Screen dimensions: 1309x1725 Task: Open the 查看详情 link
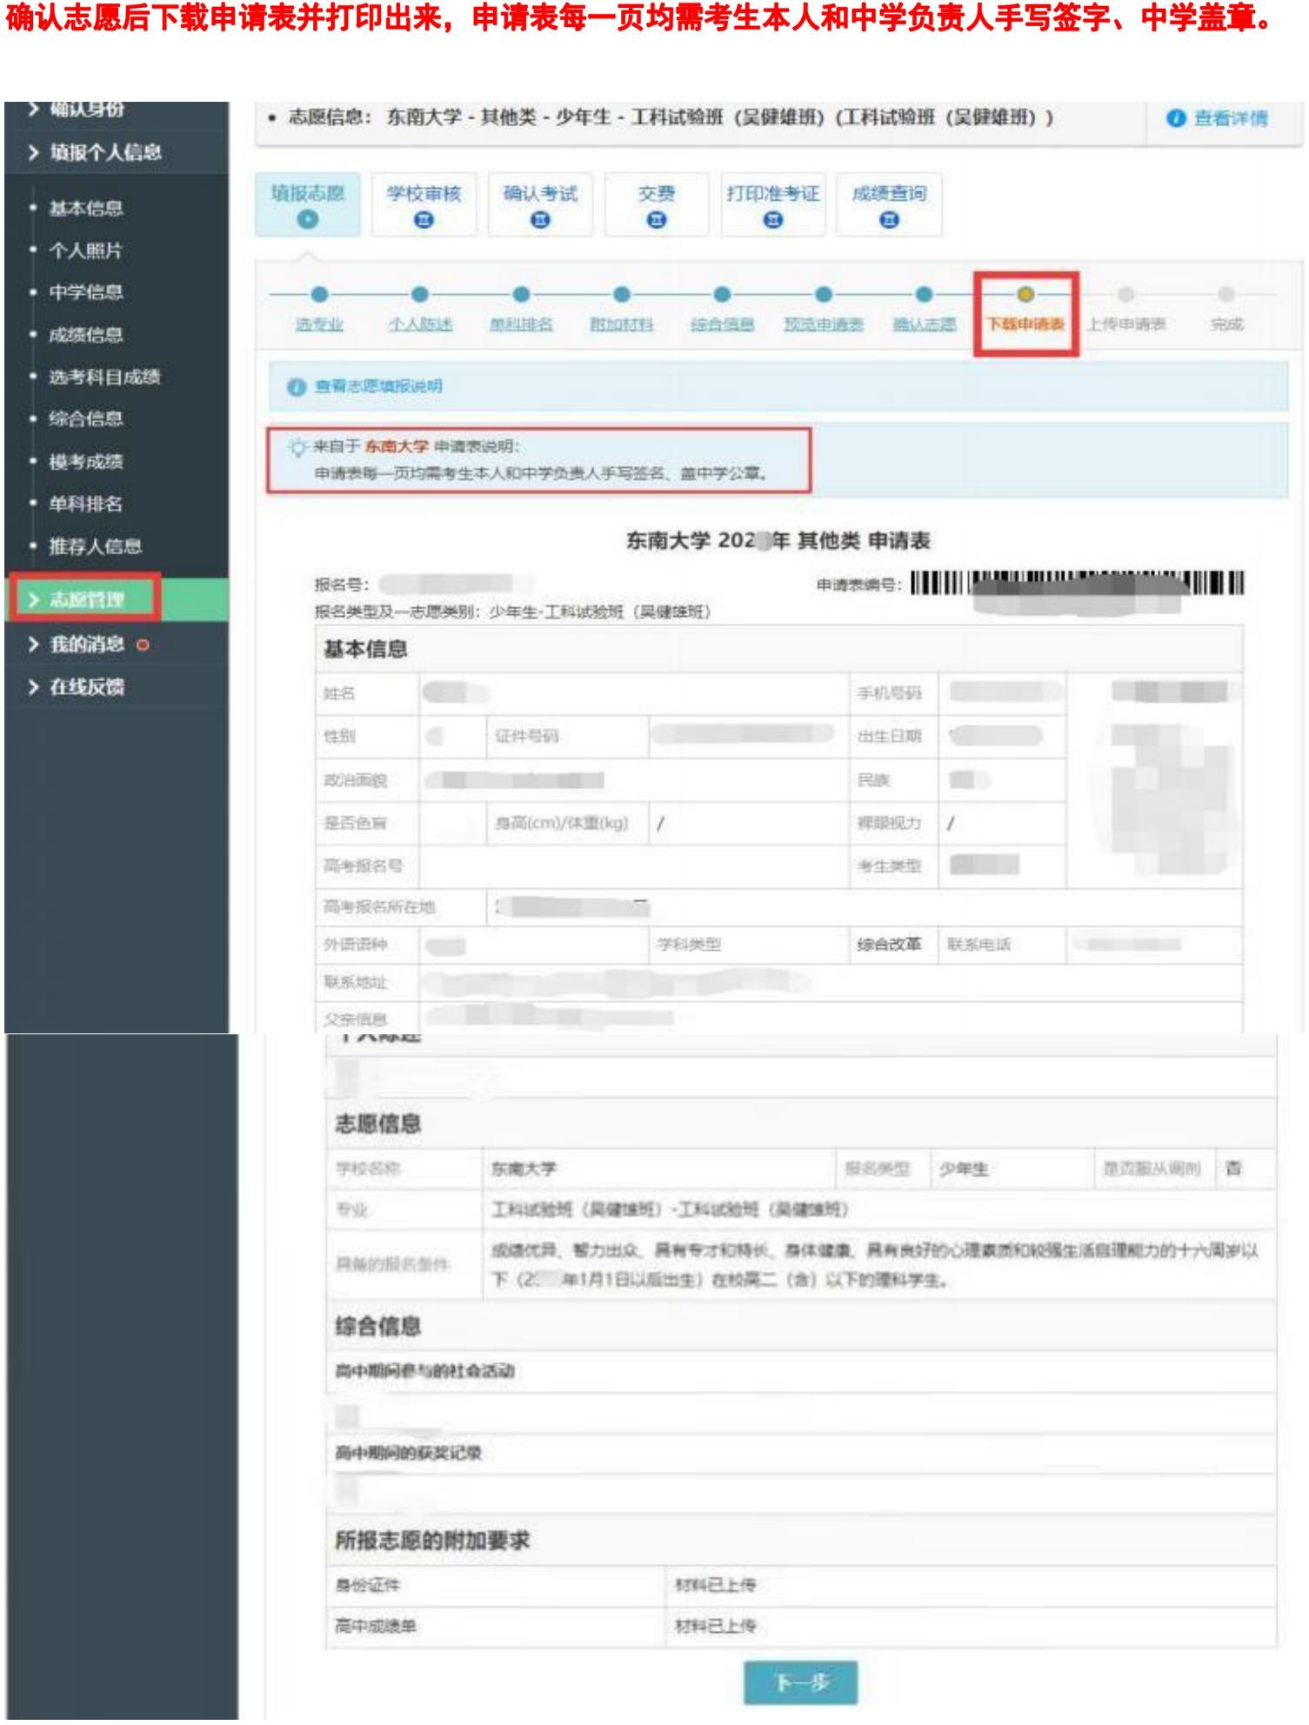point(1231,119)
